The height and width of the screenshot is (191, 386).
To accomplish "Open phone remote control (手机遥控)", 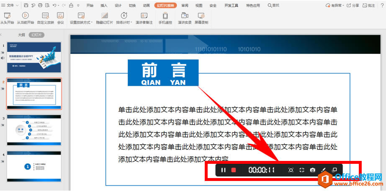I will click(x=165, y=18).
